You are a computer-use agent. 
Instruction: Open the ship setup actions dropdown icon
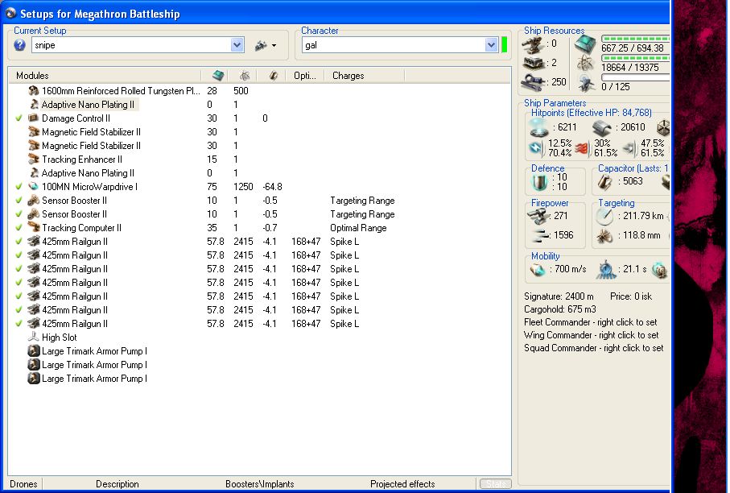click(265, 46)
